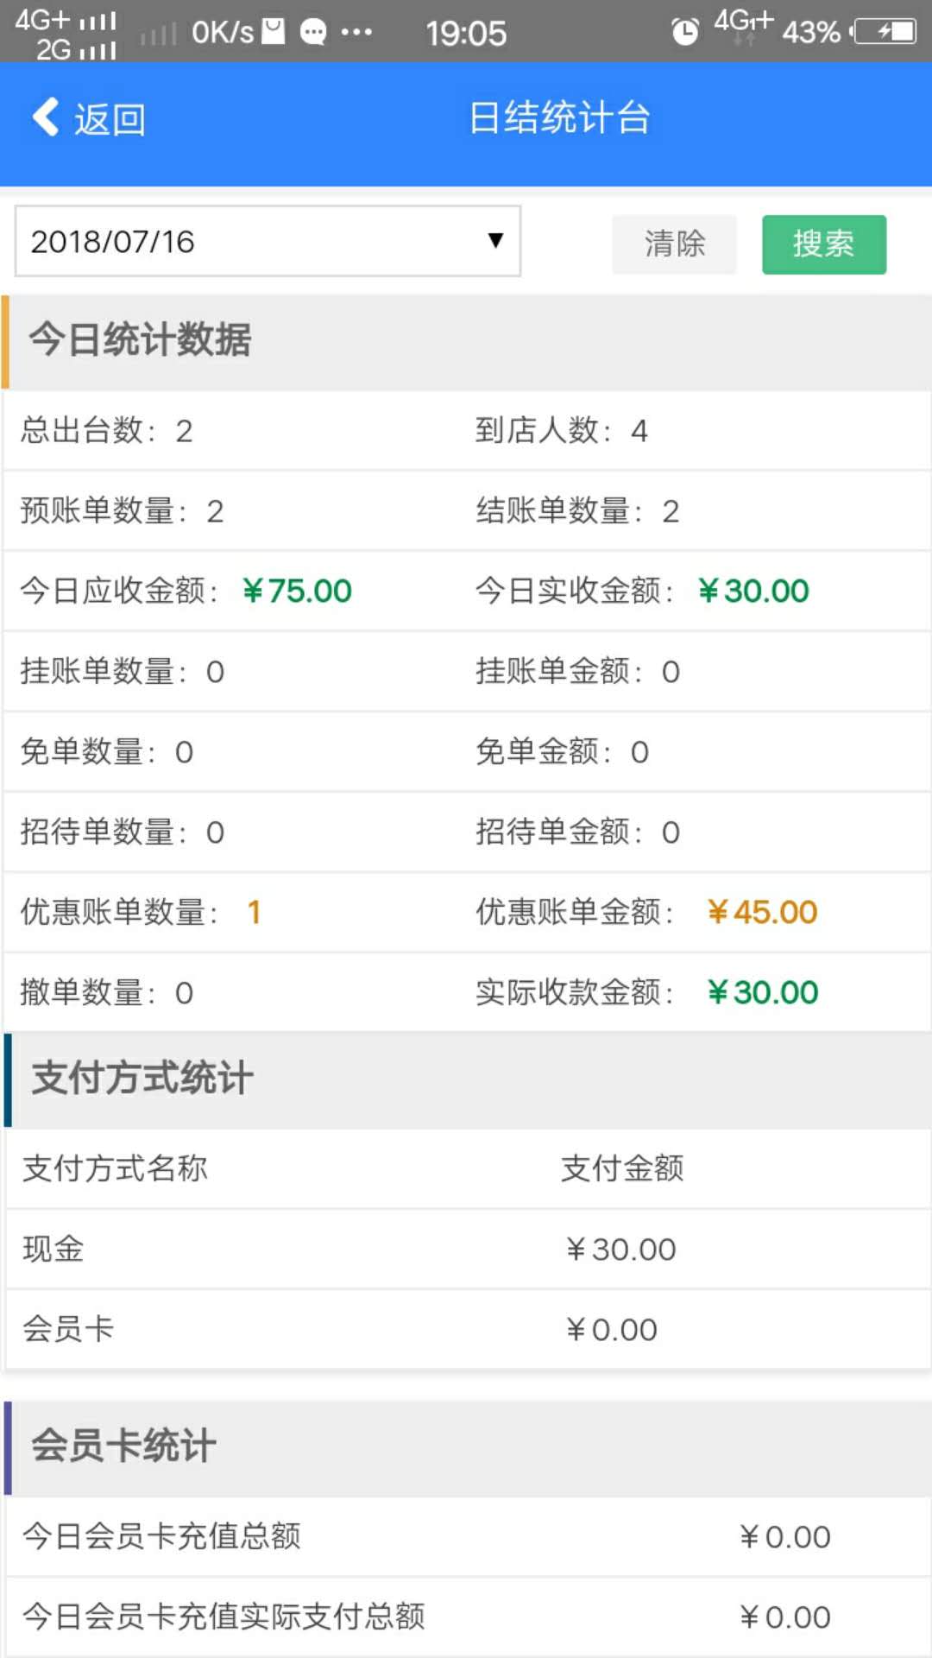Screen dimensions: 932x1658
Task: Tap the SD card status icon
Action: coord(274,31)
